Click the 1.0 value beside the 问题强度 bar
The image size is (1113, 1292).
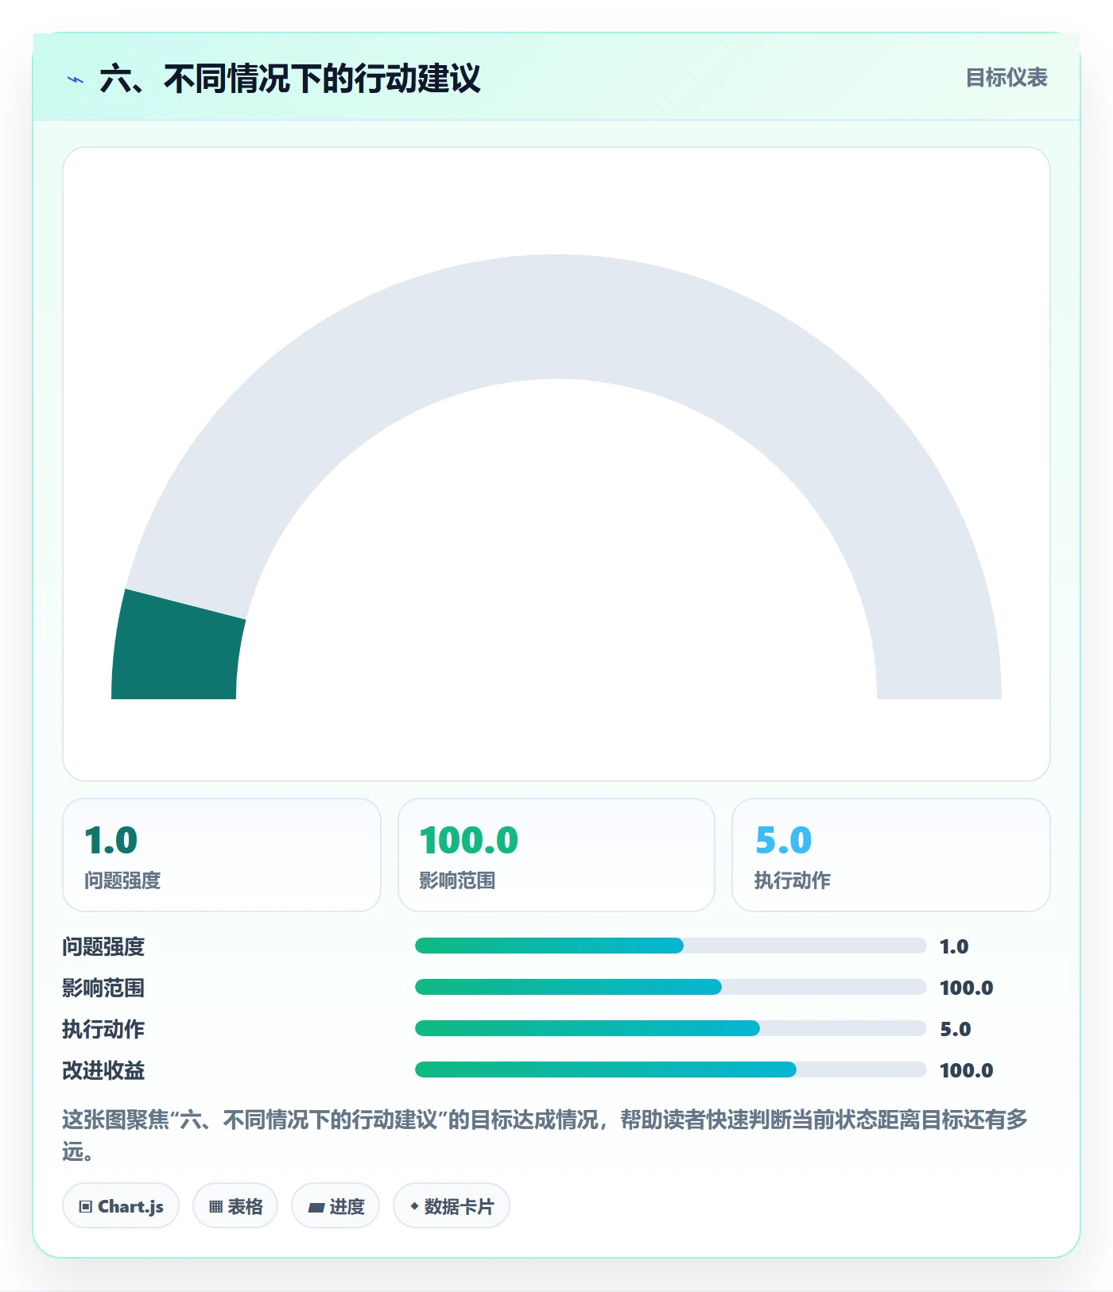click(x=954, y=946)
